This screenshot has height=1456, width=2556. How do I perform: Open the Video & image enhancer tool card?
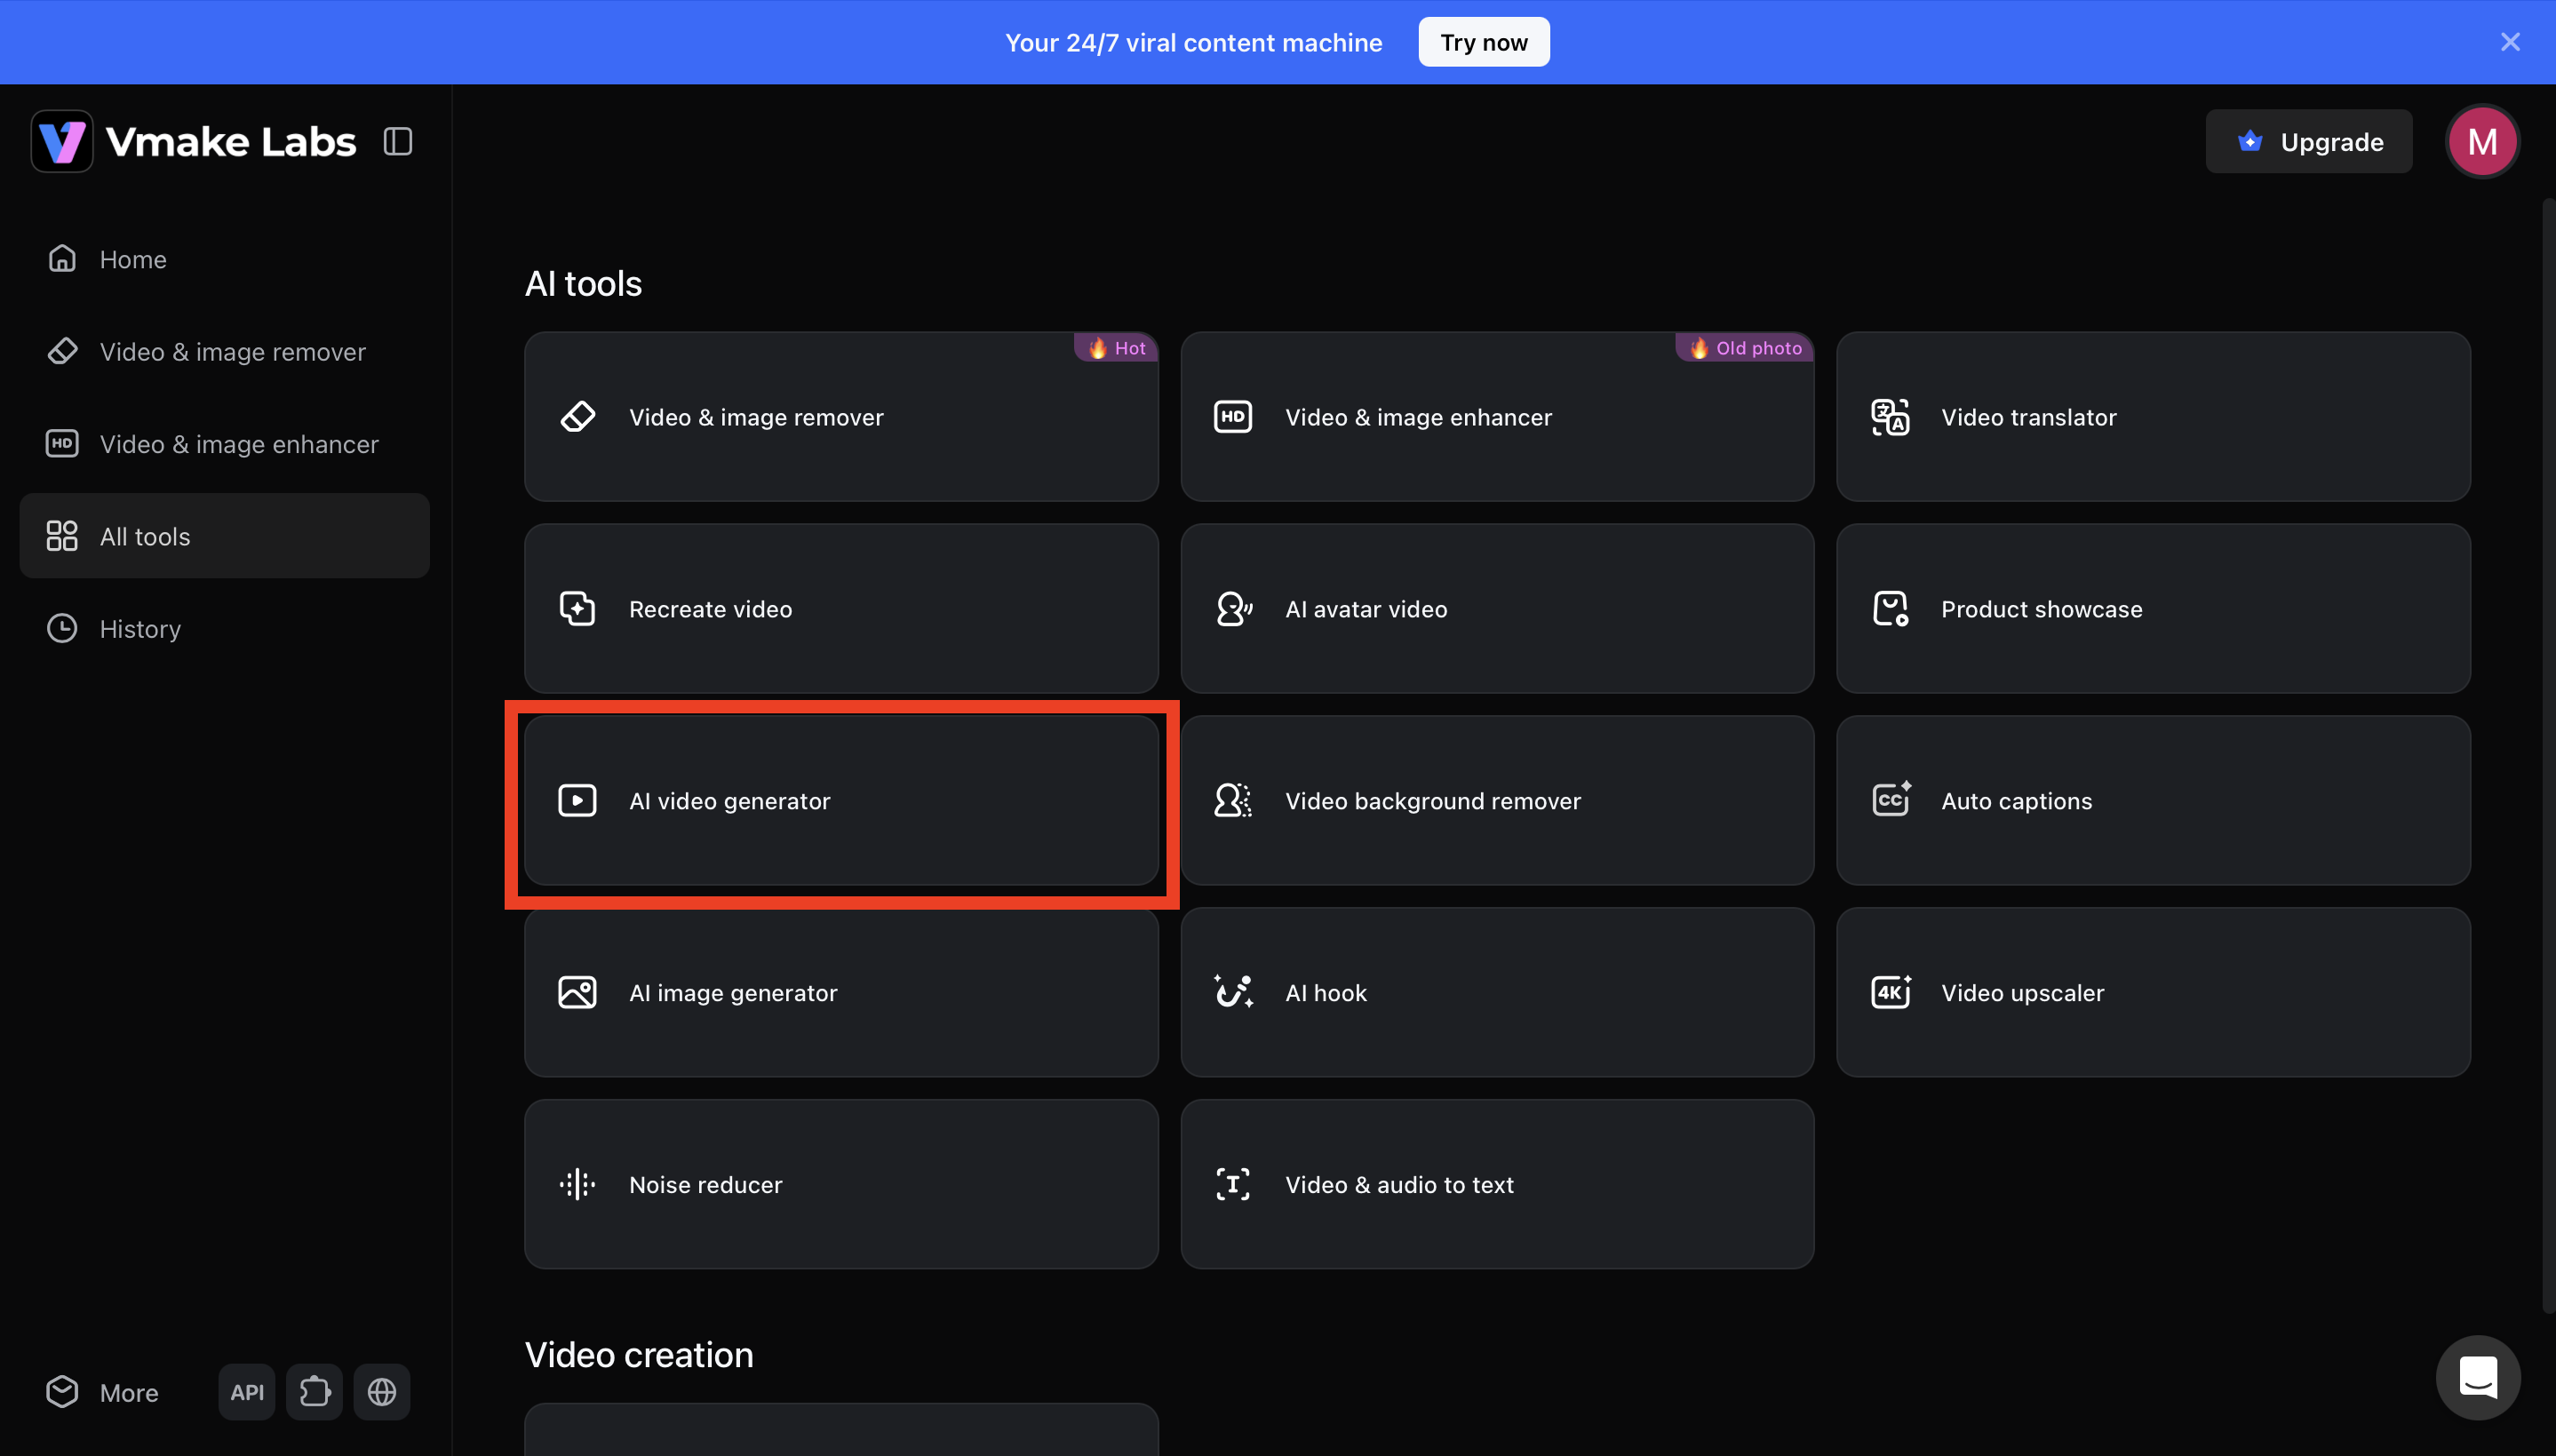(x=1497, y=417)
